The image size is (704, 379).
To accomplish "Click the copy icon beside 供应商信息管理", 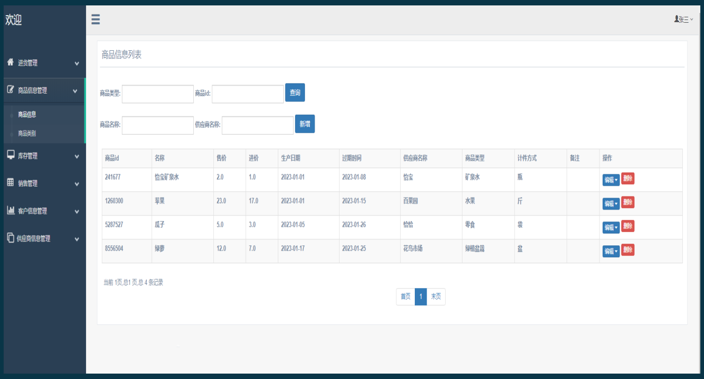I will [10, 238].
